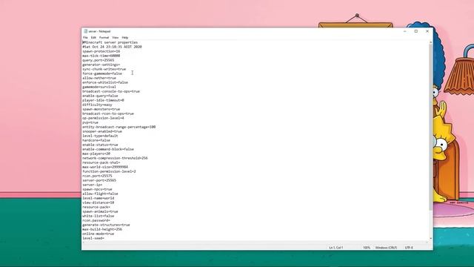474x267 pixels.
Task: Click the 'pvp=true' line
Action: click(x=90, y=122)
